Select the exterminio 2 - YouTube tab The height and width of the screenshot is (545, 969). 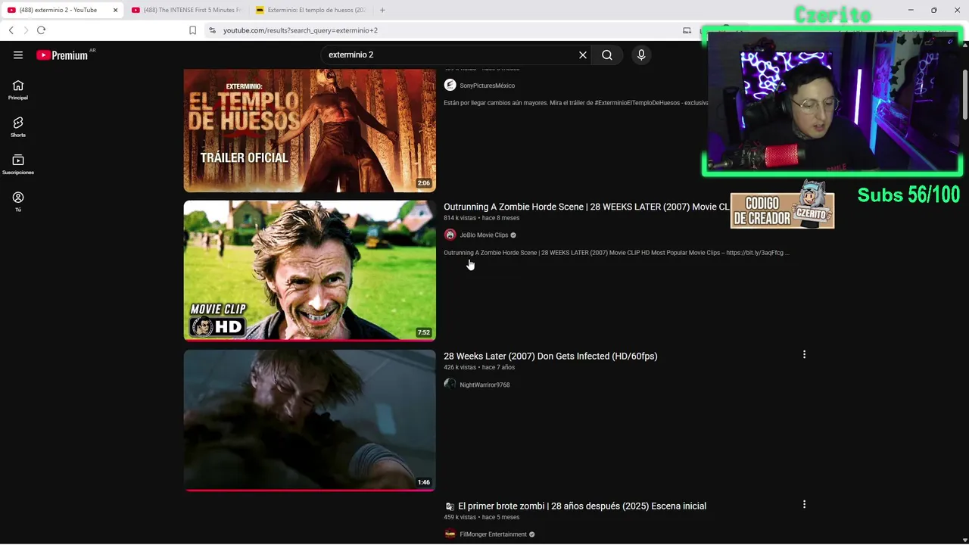pyautogui.click(x=62, y=10)
